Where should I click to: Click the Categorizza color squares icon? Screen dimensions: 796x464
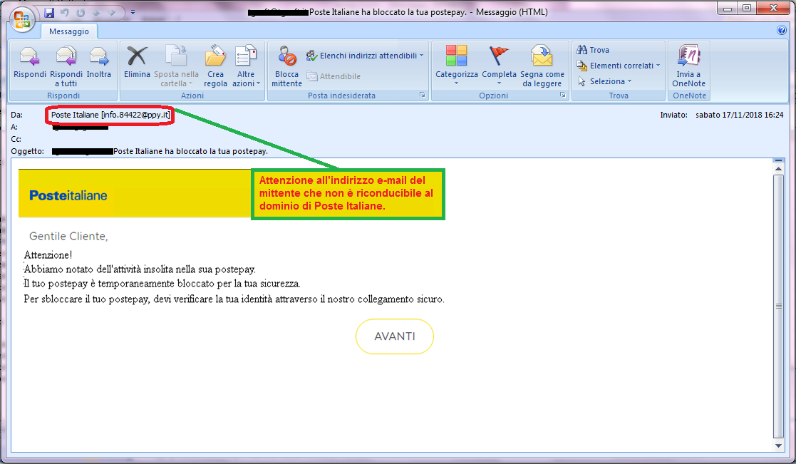pos(456,56)
